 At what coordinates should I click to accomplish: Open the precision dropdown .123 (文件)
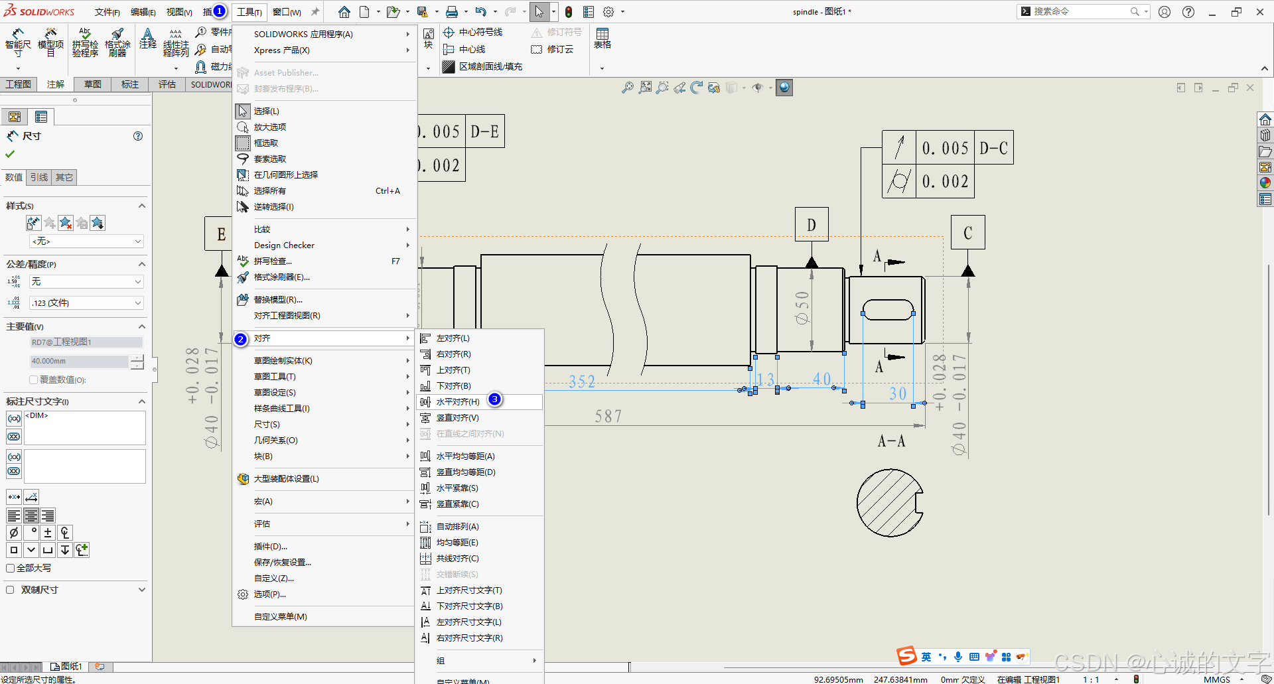coord(86,303)
